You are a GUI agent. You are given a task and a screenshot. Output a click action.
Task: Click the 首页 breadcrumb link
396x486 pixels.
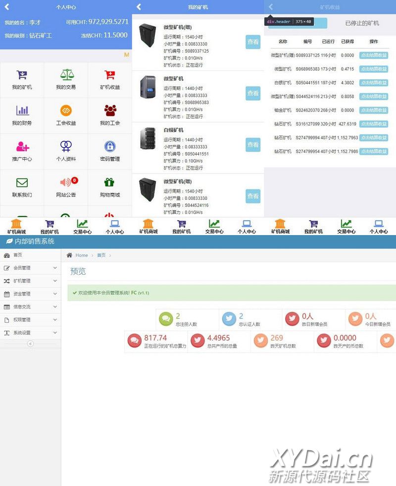click(101, 255)
